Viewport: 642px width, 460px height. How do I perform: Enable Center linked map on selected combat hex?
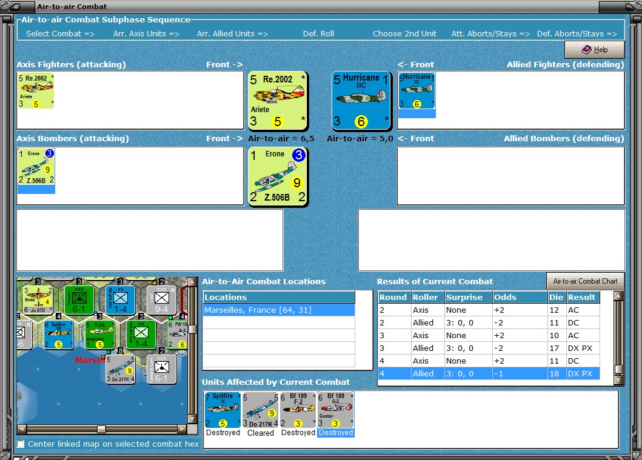click(21, 444)
